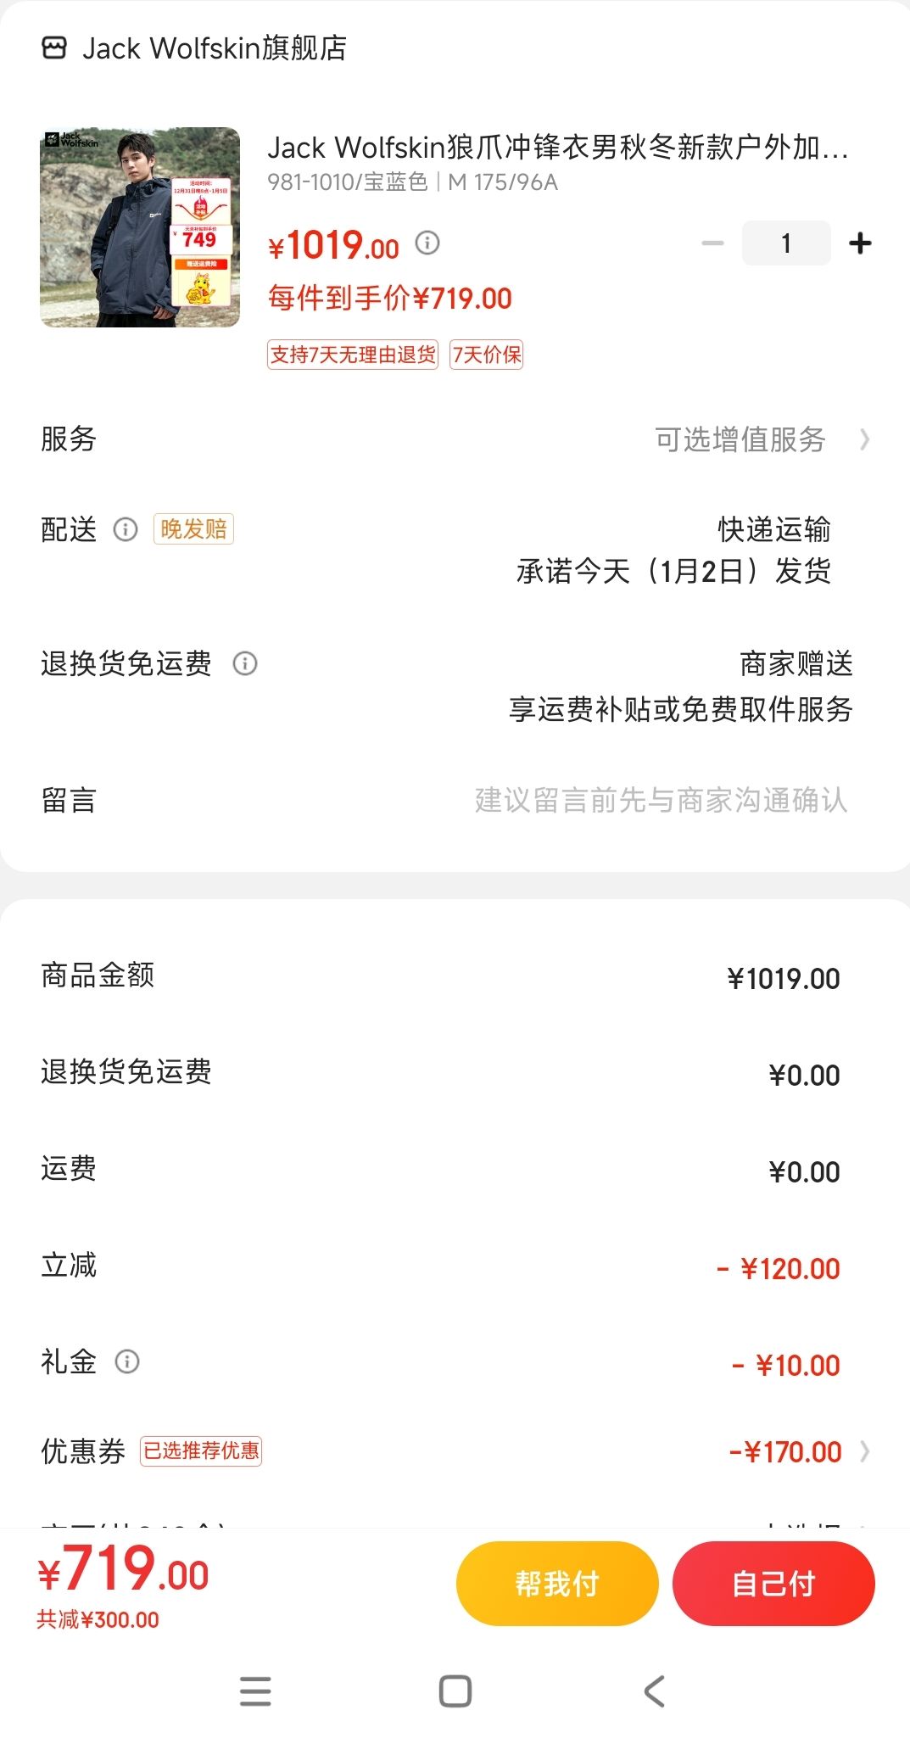Go to Android home button
This screenshot has width=910, height=1744.
(455, 1691)
